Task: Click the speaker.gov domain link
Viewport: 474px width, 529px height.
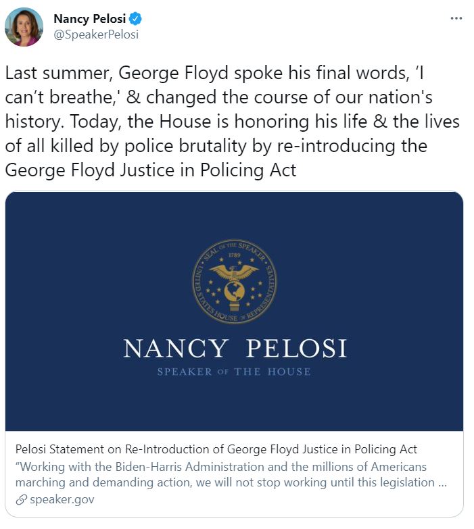Action: point(61,500)
